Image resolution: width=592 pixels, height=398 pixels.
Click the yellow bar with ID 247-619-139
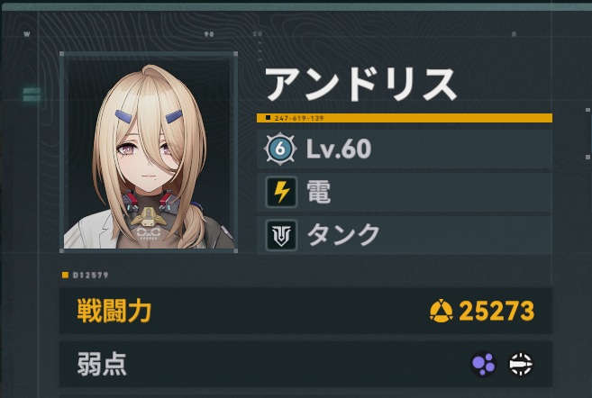pos(405,118)
